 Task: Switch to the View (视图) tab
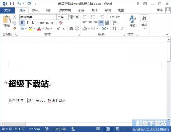coord(121,10)
